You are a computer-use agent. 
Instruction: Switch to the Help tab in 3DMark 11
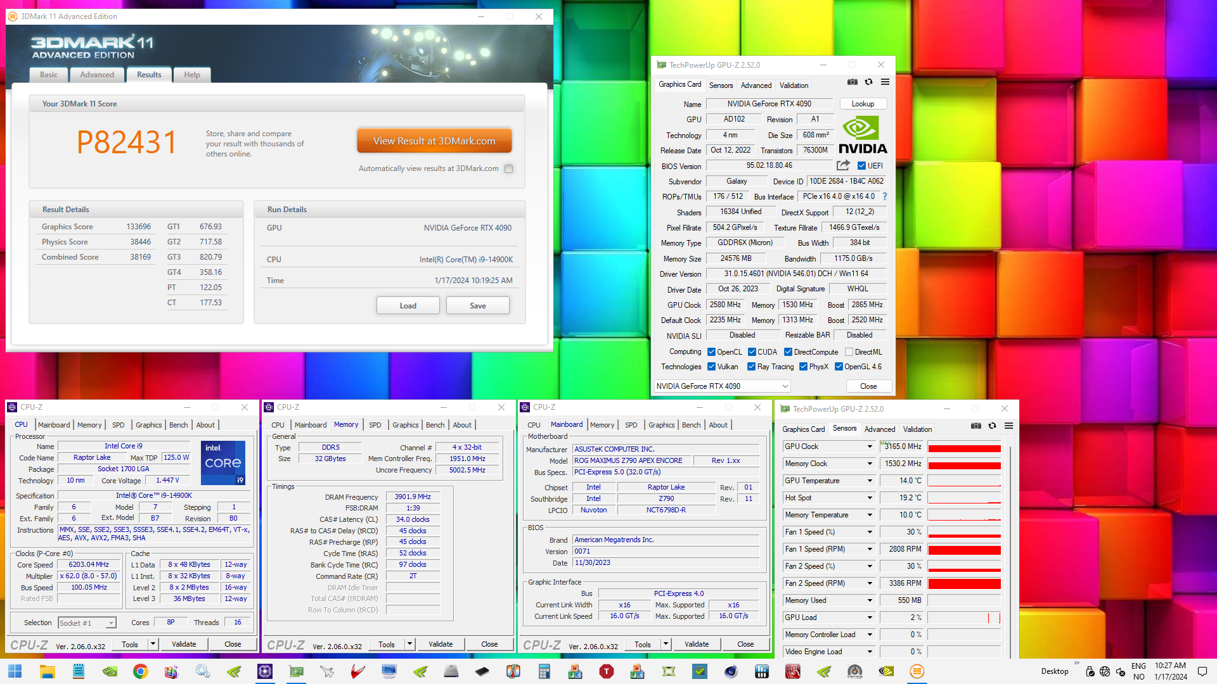[x=192, y=75]
